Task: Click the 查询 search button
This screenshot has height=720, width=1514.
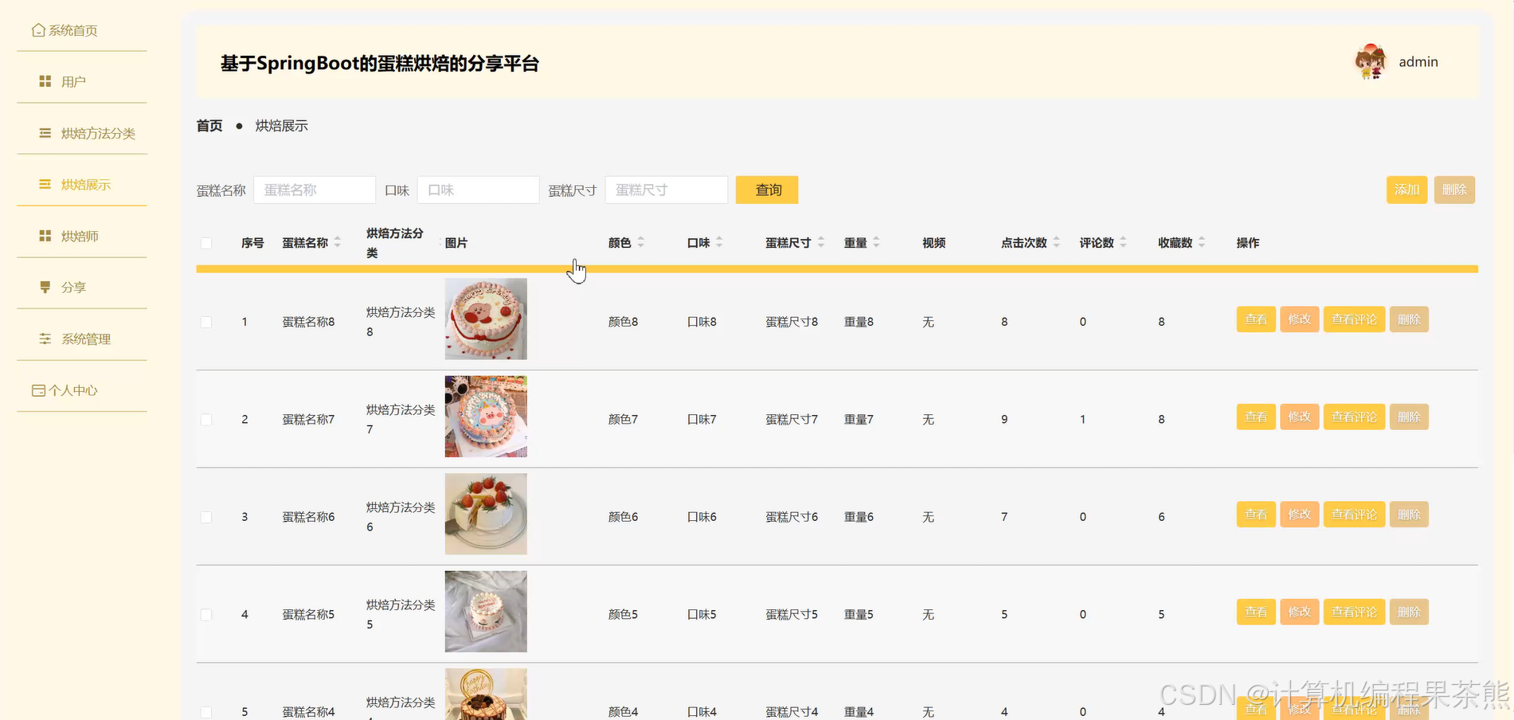Action: point(767,190)
